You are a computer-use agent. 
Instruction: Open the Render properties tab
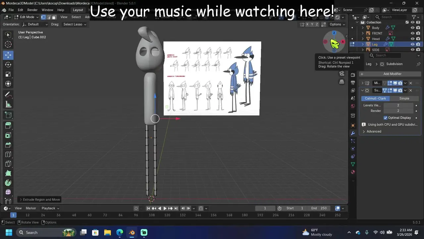point(353,75)
